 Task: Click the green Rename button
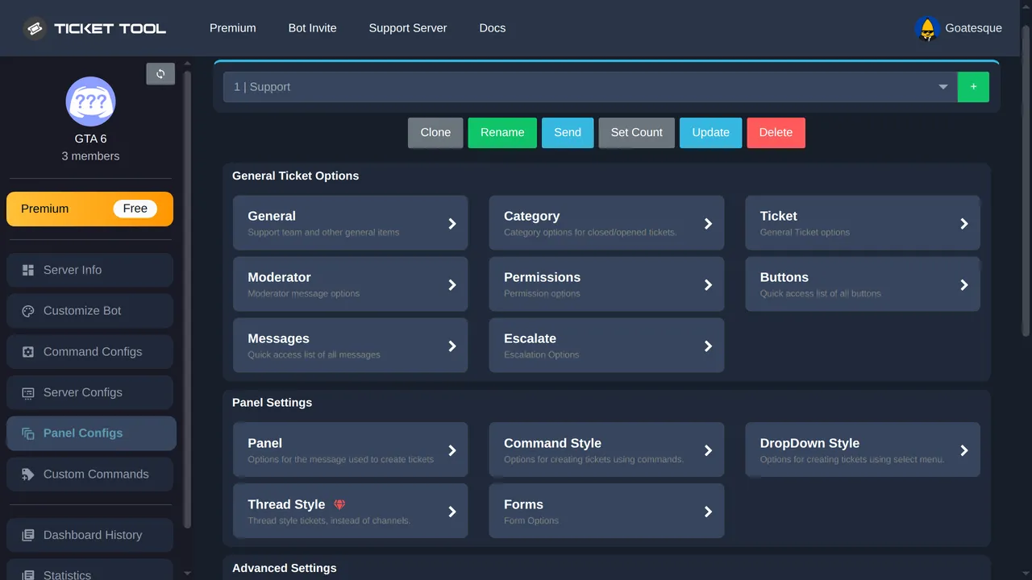pyautogui.click(x=502, y=133)
